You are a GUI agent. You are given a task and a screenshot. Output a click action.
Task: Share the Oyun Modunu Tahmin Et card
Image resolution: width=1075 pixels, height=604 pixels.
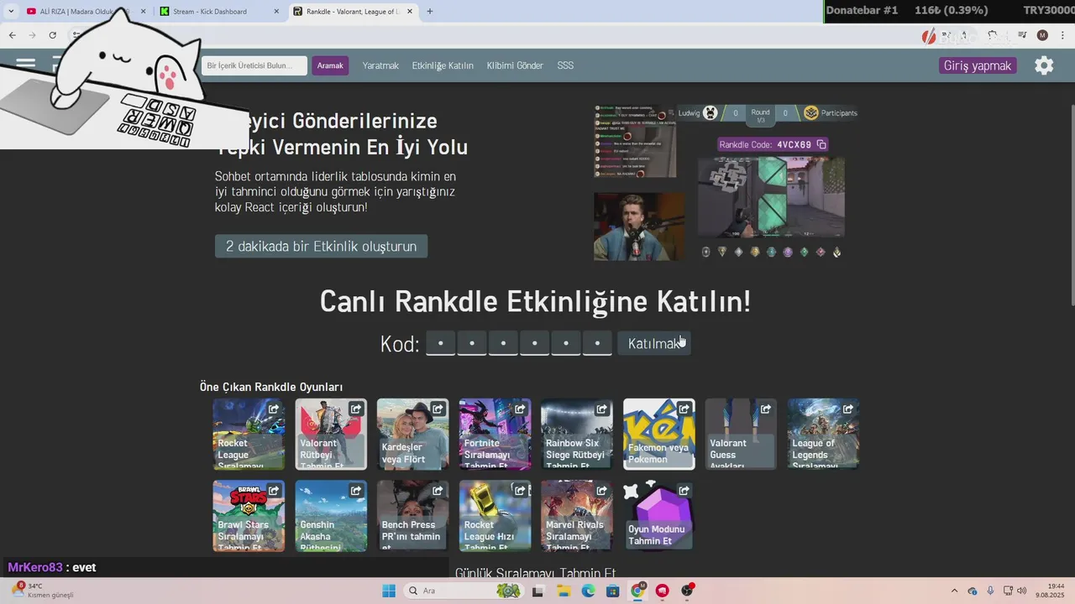point(684,491)
